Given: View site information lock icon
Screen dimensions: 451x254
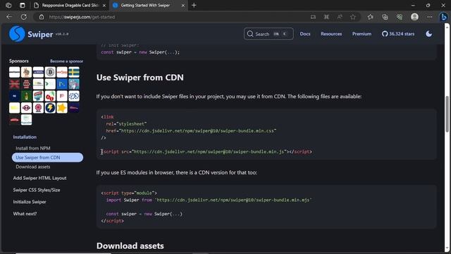Looking at the screenshot, I should pyautogui.click(x=42, y=17).
